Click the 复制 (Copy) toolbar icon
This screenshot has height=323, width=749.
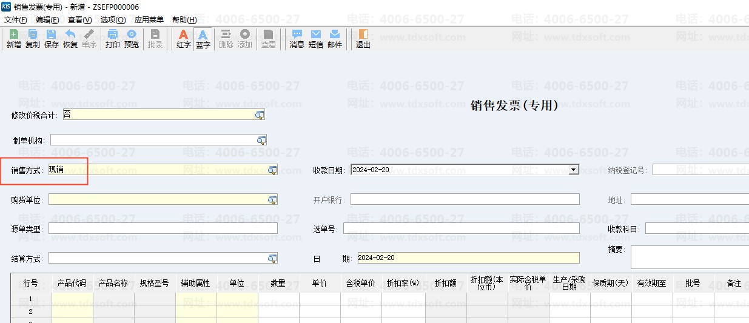click(33, 39)
